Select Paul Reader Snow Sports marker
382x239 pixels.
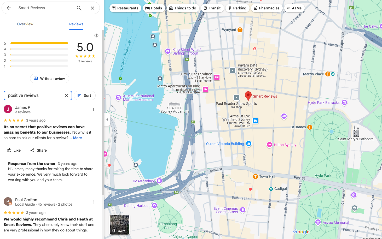tap(236, 98)
